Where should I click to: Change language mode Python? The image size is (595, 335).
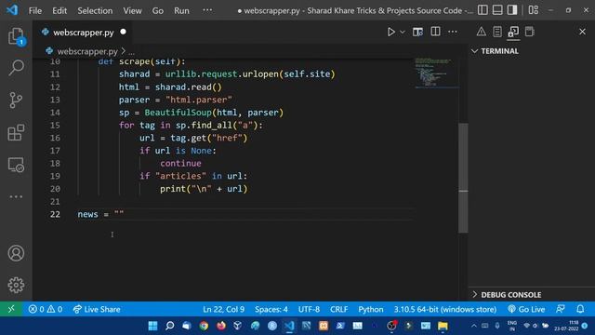click(x=371, y=309)
